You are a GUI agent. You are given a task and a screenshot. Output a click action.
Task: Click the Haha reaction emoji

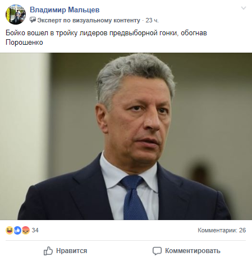point(10,230)
